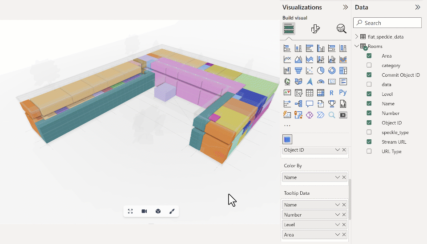Viewport: 427px width, 244px height.
Task: Click zoom extents in 3D viewer toolbar
Action: click(x=130, y=211)
